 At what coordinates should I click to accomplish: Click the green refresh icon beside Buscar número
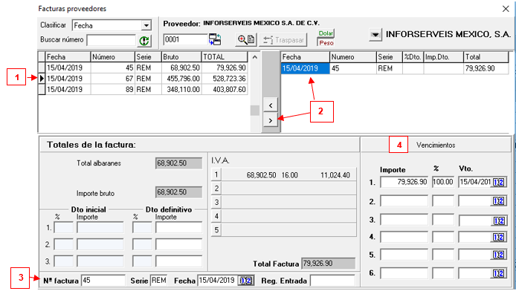pyautogui.click(x=143, y=41)
